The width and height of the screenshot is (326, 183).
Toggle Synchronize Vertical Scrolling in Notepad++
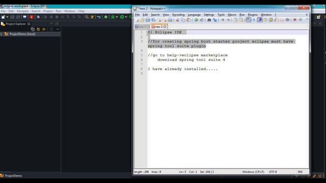(235, 20)
